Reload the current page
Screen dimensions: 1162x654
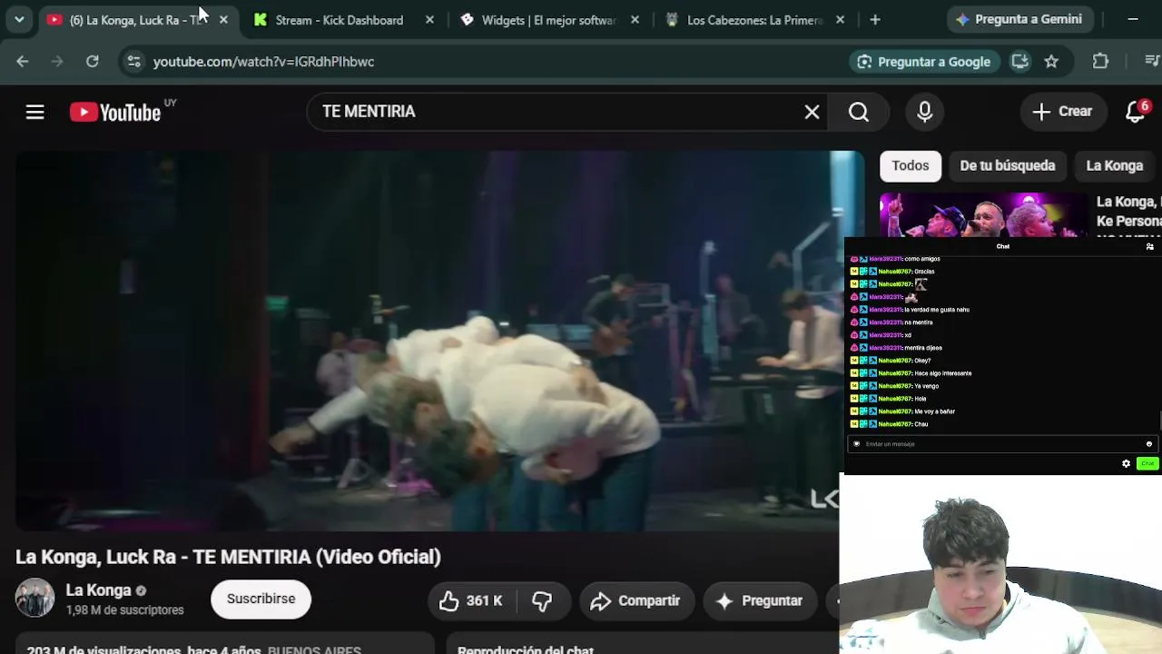[x=92, y=62]
